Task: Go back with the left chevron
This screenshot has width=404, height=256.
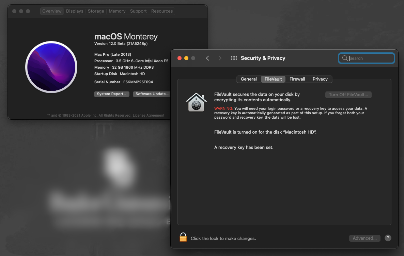Action: [x=207, y=58]
